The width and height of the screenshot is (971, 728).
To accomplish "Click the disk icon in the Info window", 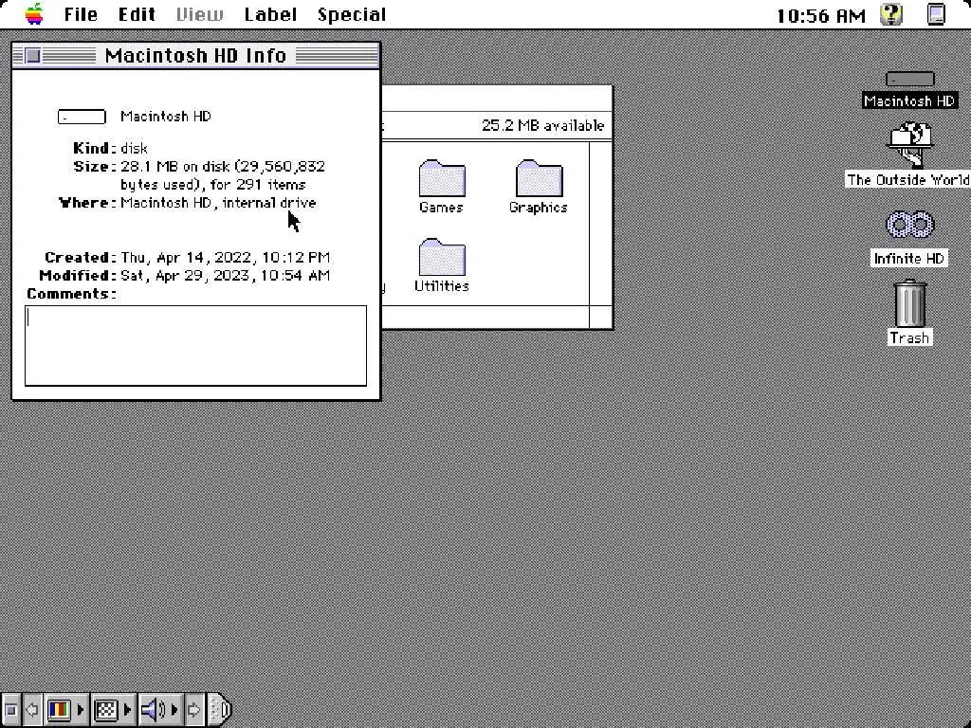I will (82, 117).
